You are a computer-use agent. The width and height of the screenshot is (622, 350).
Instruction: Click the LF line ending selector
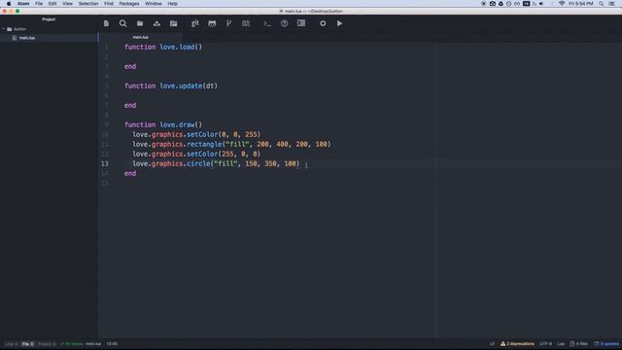coord(492,343)
